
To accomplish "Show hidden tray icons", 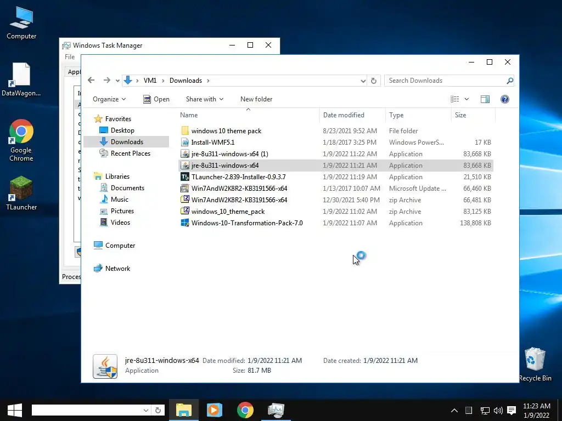I will click(454, 410).
